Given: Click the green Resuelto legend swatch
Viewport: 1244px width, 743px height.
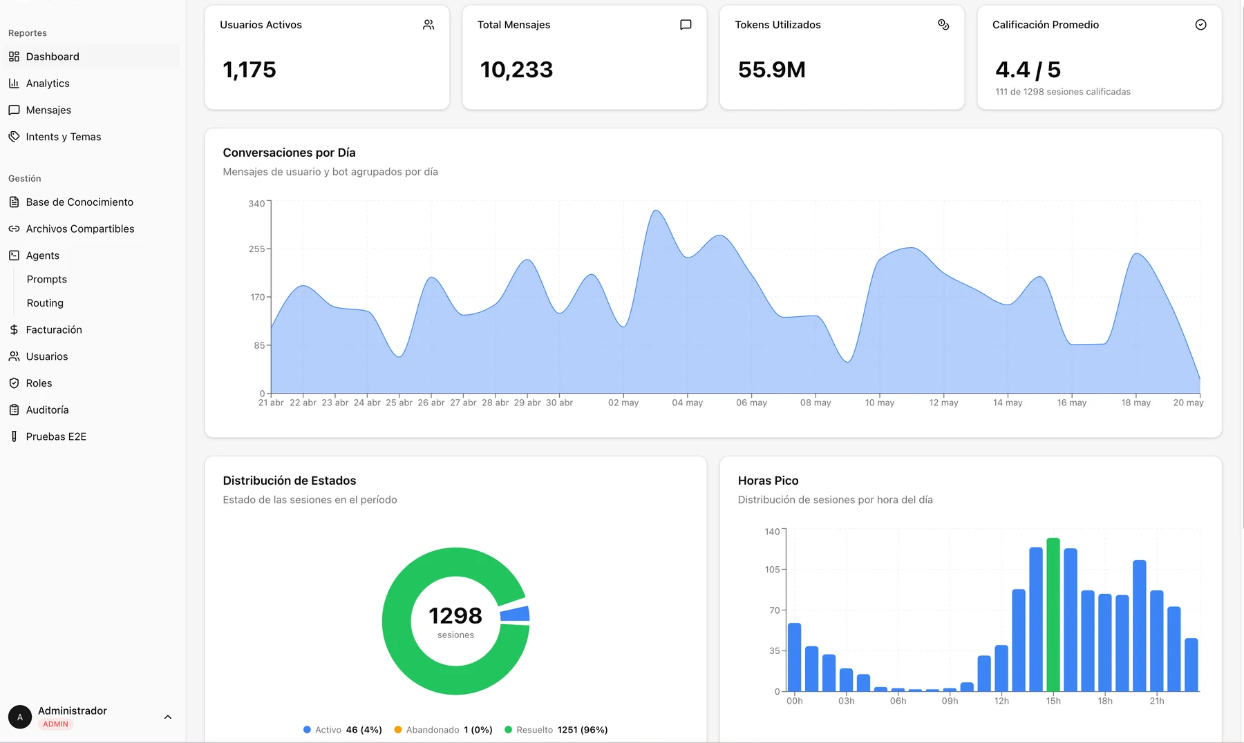Looking at the screenshot, I should (x=509, y=730).
